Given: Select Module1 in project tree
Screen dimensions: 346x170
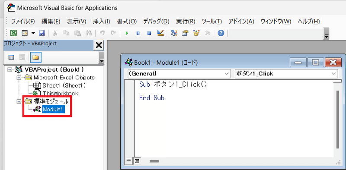Looking at the screenshot, I should 53,109.
